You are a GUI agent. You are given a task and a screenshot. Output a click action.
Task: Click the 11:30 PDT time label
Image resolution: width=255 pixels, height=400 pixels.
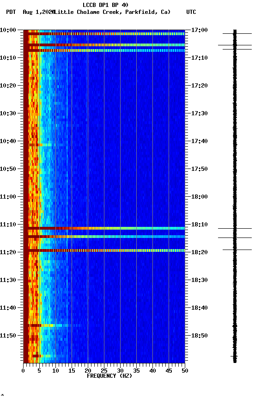pyautogui.click(x=8, y=280)
